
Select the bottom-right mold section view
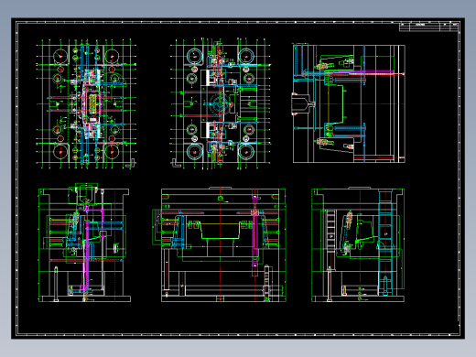(358, 244)
